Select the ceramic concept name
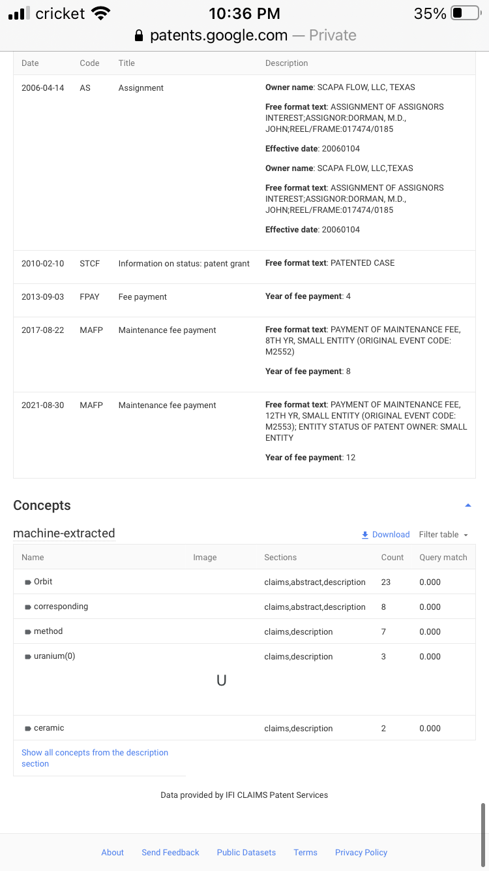Screen dimensions: 489x871 [49, 728]
